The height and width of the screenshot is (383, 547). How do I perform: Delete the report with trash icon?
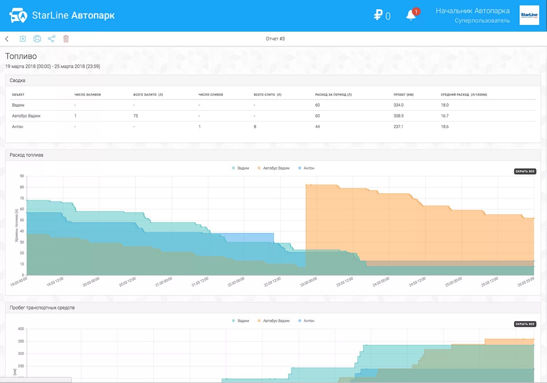coord(66,39)
